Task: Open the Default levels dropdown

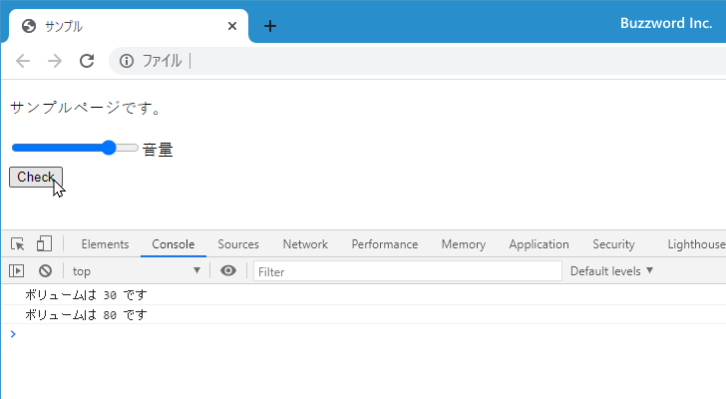Action: click(x=611, y=271)
